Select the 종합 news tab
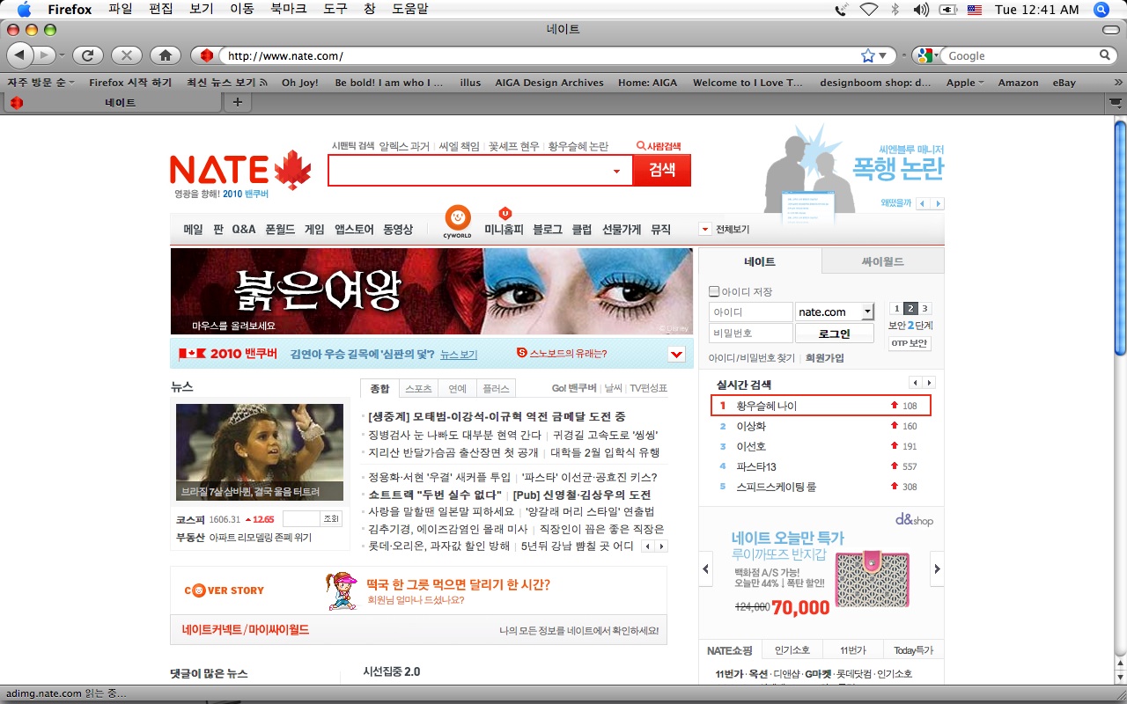This screenshot has height=704, width=1127. (379, 388)
